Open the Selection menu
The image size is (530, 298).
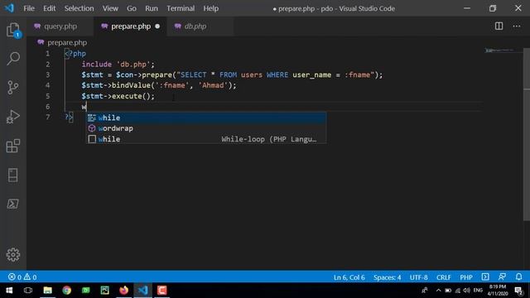click(79, 8)
